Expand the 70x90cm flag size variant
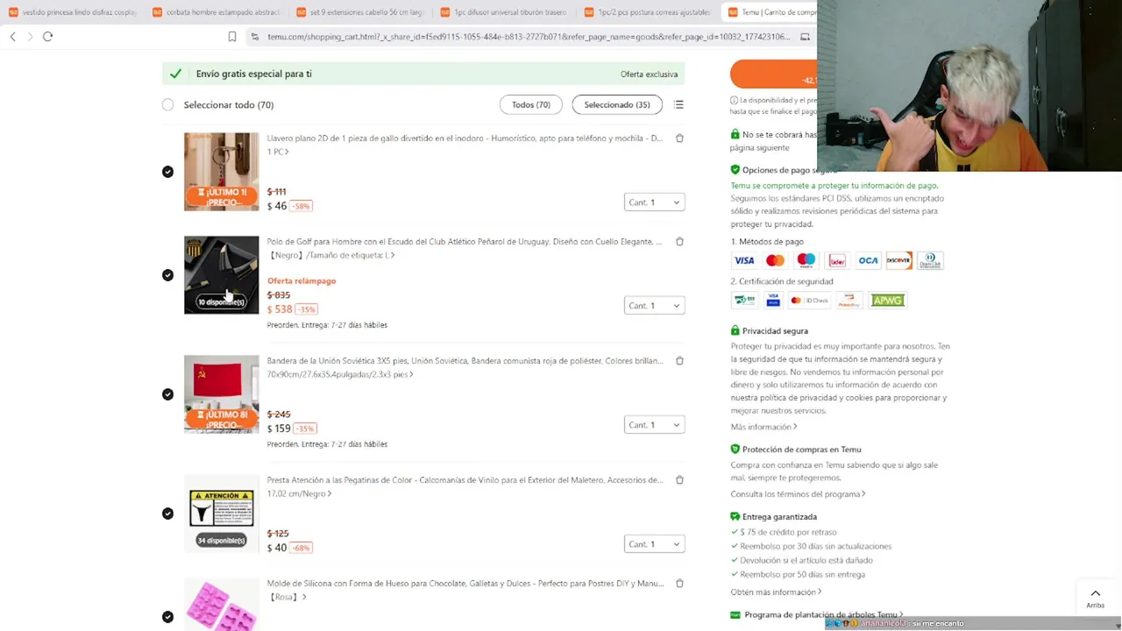 coord(340,374)
